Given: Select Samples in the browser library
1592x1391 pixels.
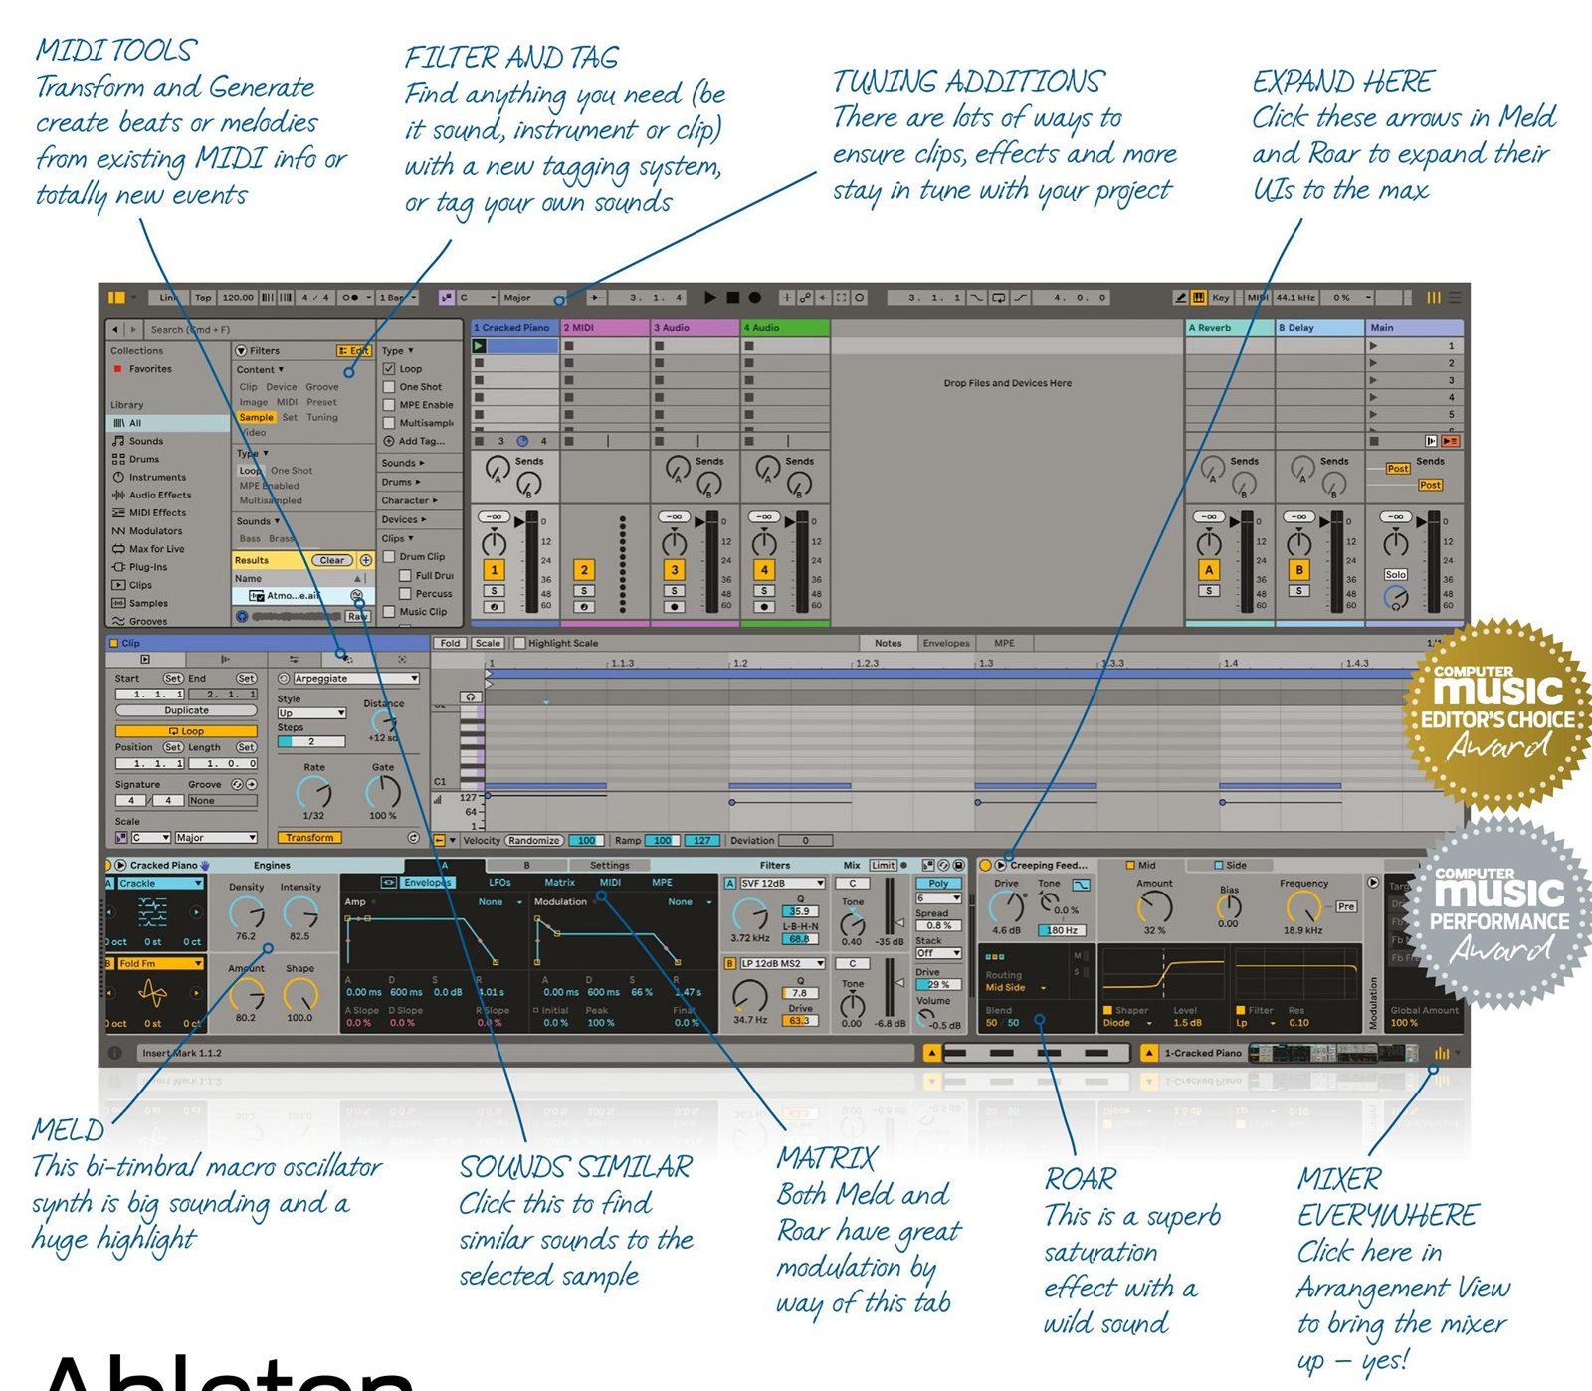Looking at the screenshot, I should point(148,603).
